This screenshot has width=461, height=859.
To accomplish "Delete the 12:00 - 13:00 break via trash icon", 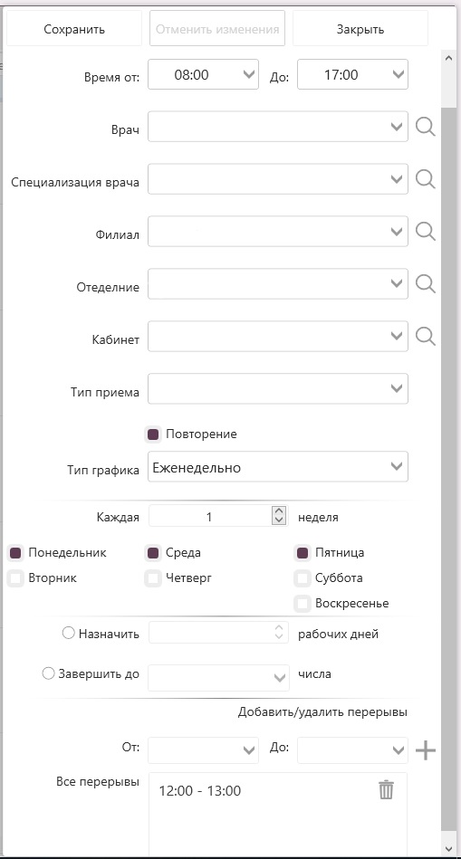I will pos(387,790).
